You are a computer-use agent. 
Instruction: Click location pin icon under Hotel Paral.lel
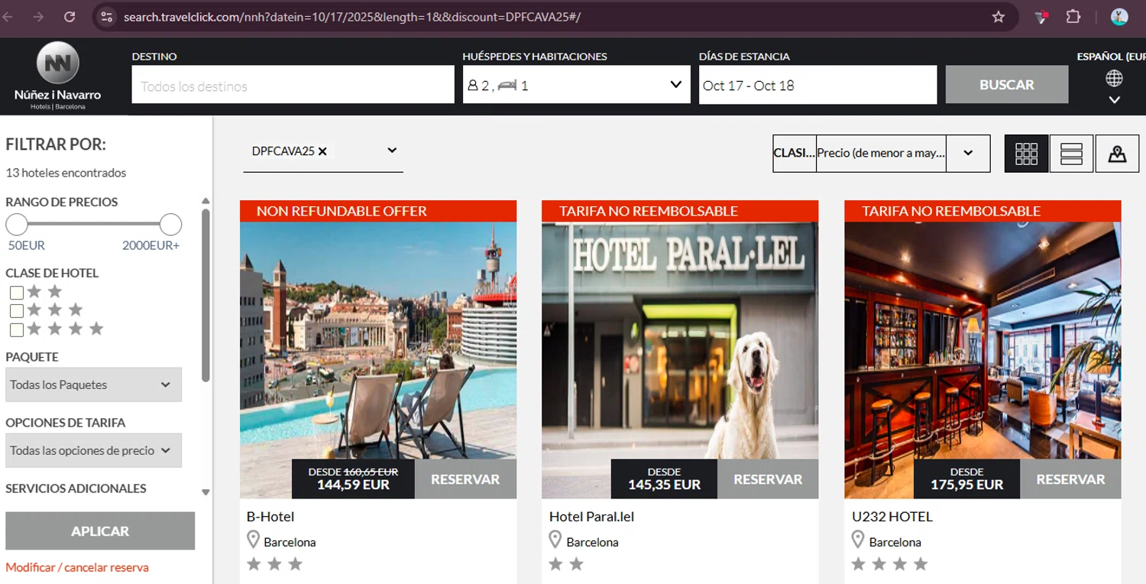(556, 540)
